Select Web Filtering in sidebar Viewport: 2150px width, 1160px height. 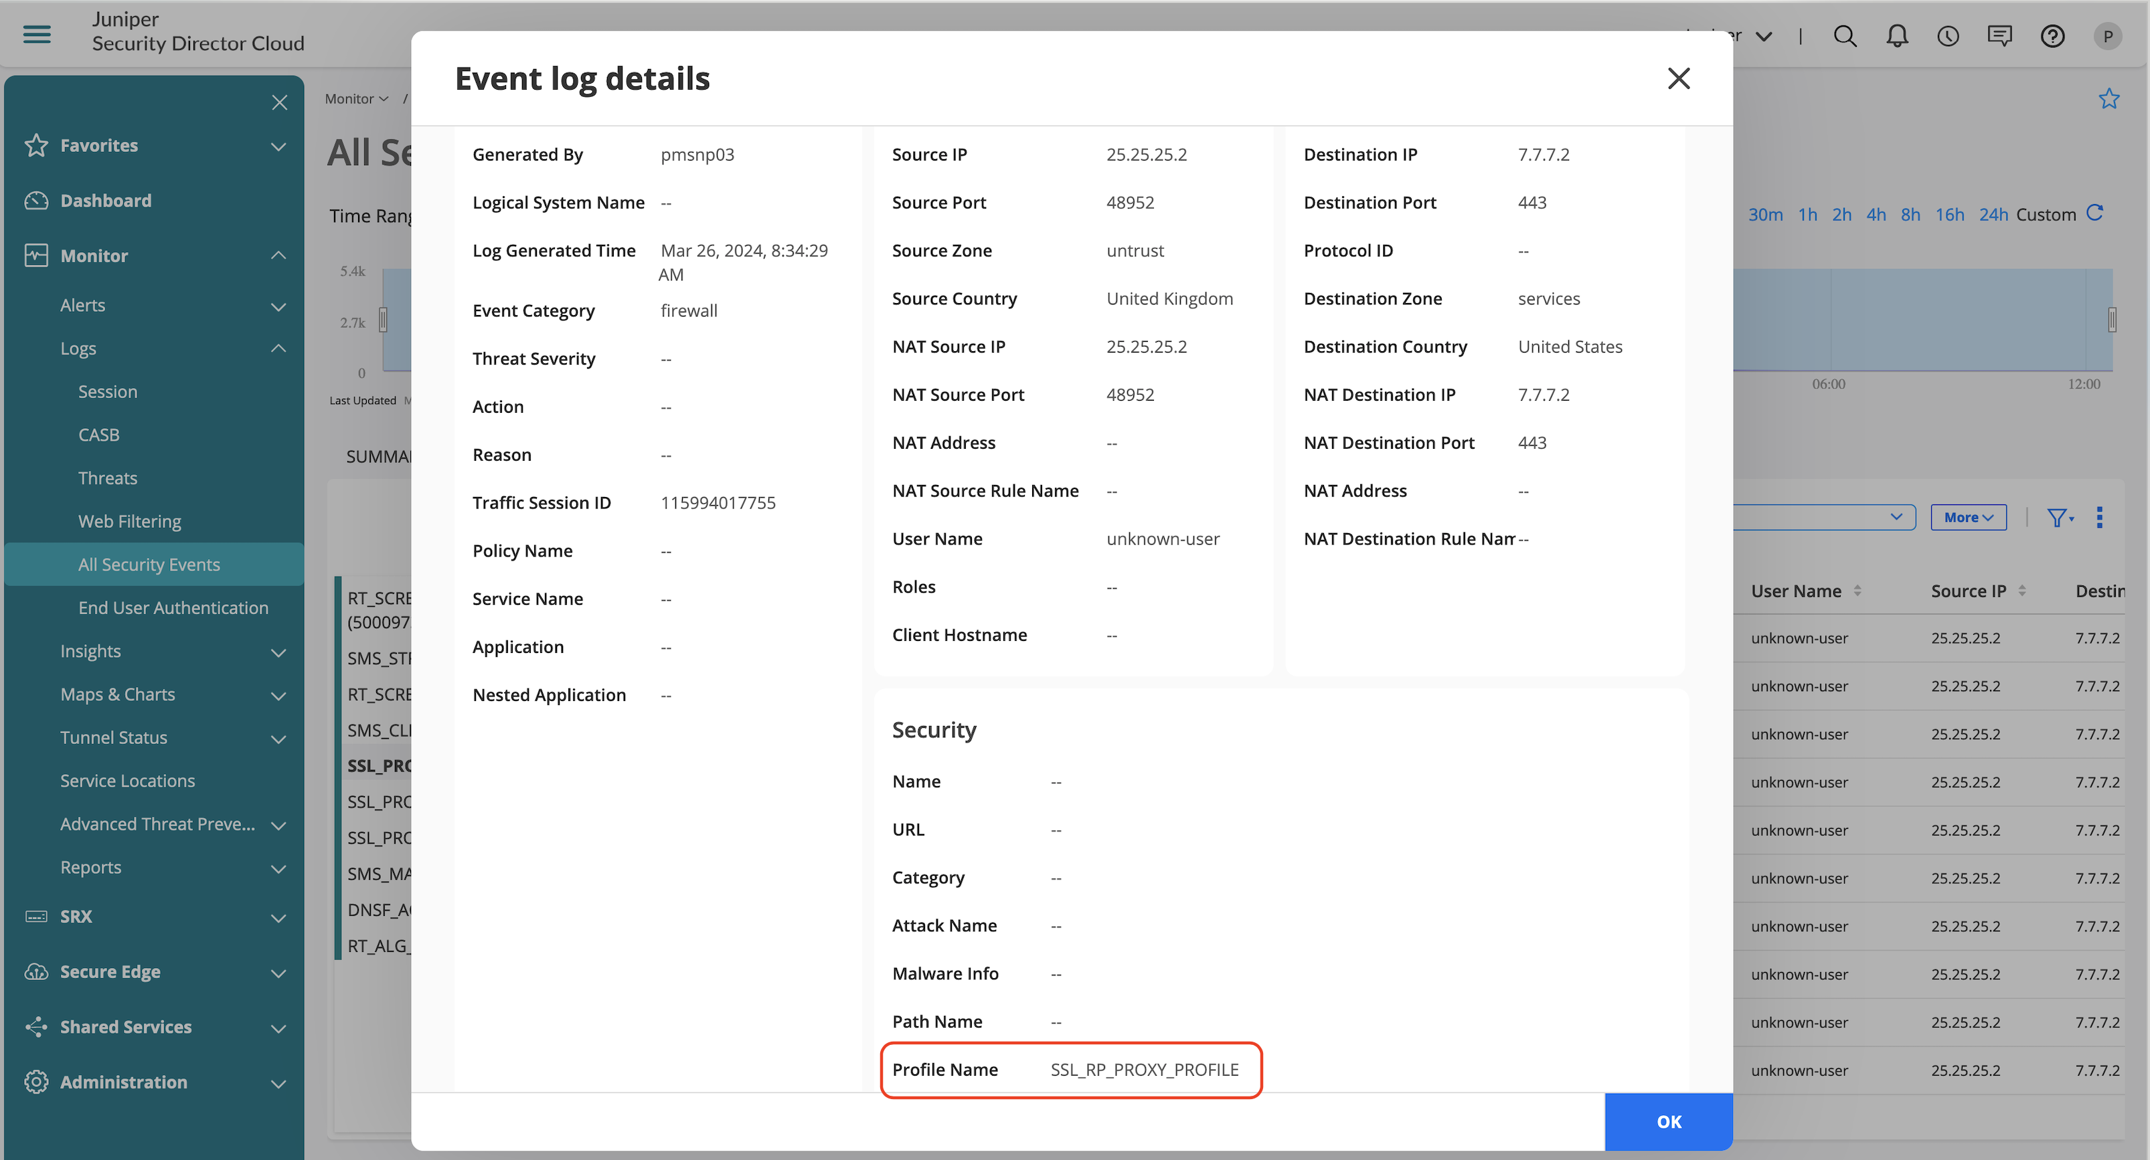[x=129, y=521]
